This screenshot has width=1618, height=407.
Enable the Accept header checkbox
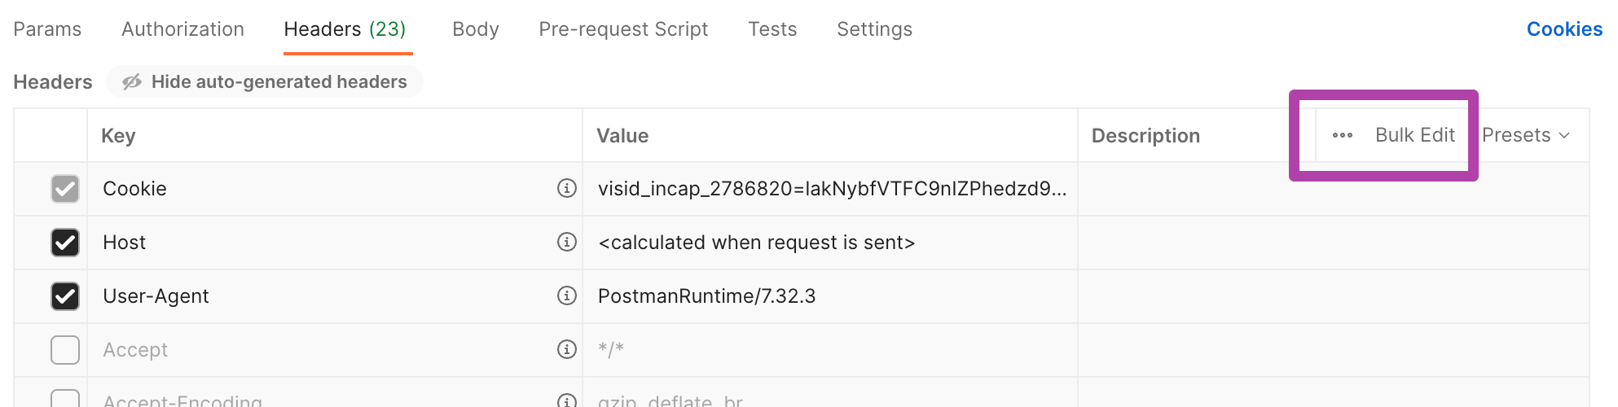point(65,350)
